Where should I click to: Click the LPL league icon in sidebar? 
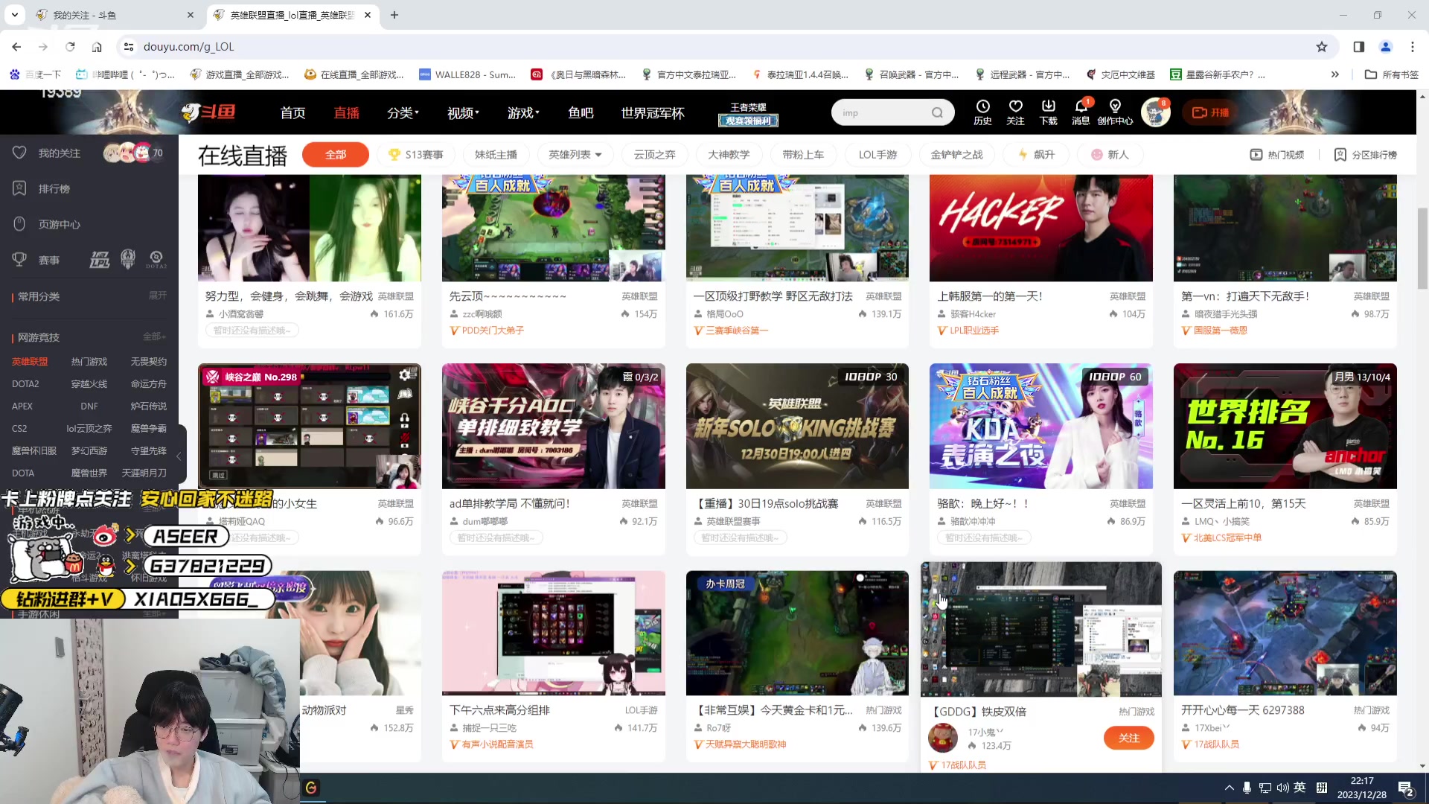tap(100, 260)
